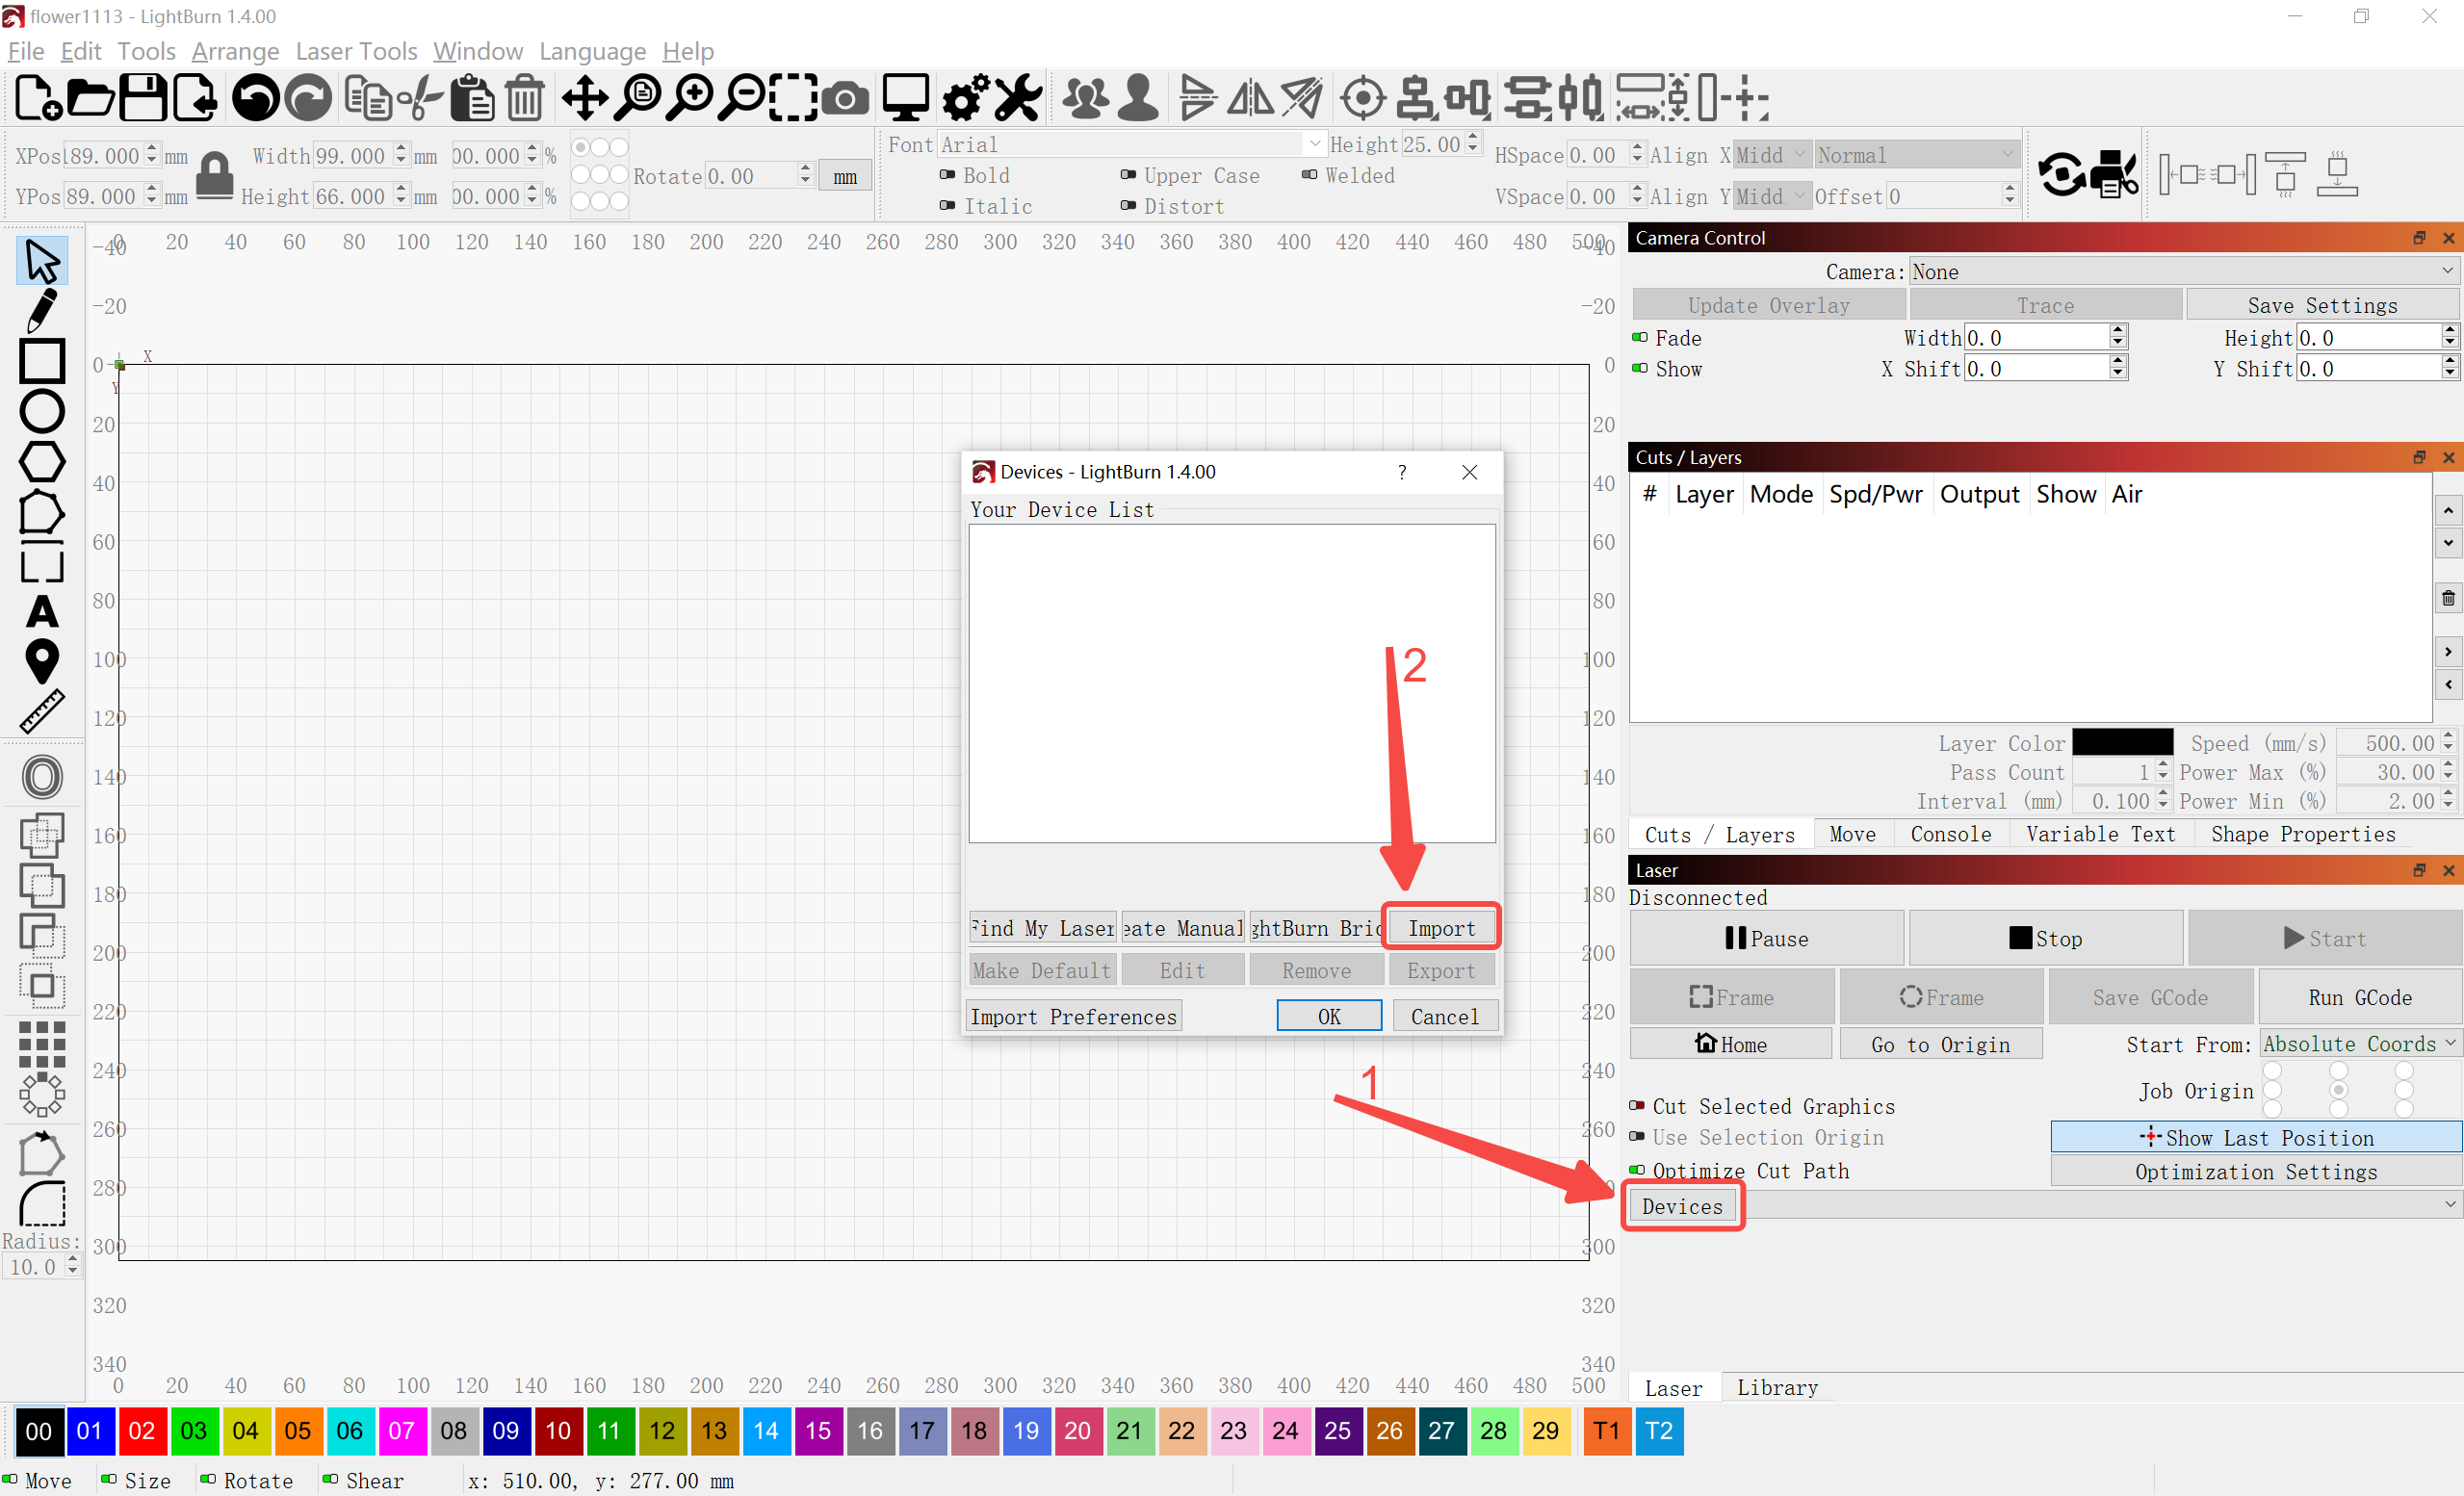Click the Grid Array tool
Image resolution: width=2464 pixels, height=1496 pixels.
pyautogui.click(x=42, y=1044)
